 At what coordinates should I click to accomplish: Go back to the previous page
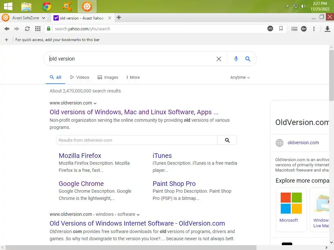click(x=7, y=29)
